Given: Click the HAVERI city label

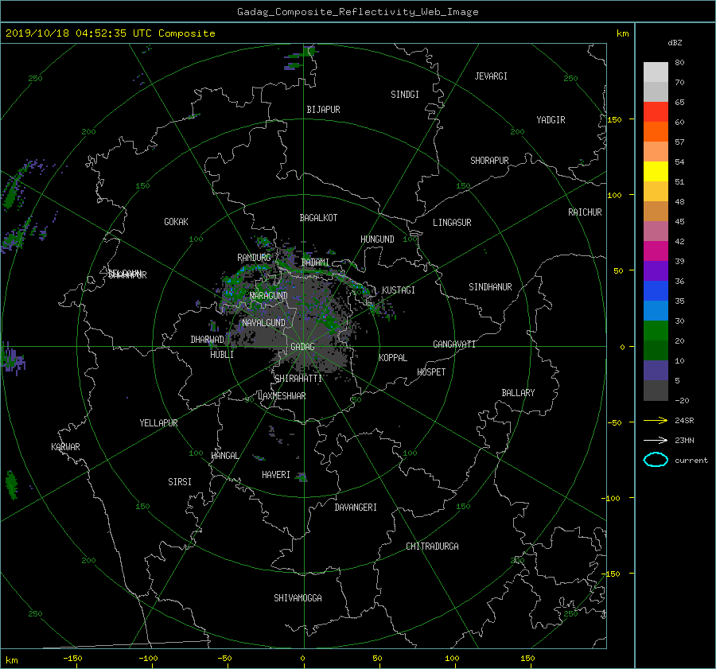Looking at the screenshot, I should (x=276, y=475).
